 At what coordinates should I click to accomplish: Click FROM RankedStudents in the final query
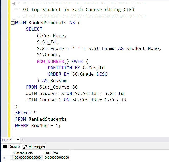point(41,119)
